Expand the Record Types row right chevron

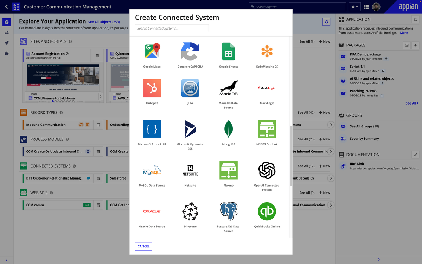(x=331, y=125)
